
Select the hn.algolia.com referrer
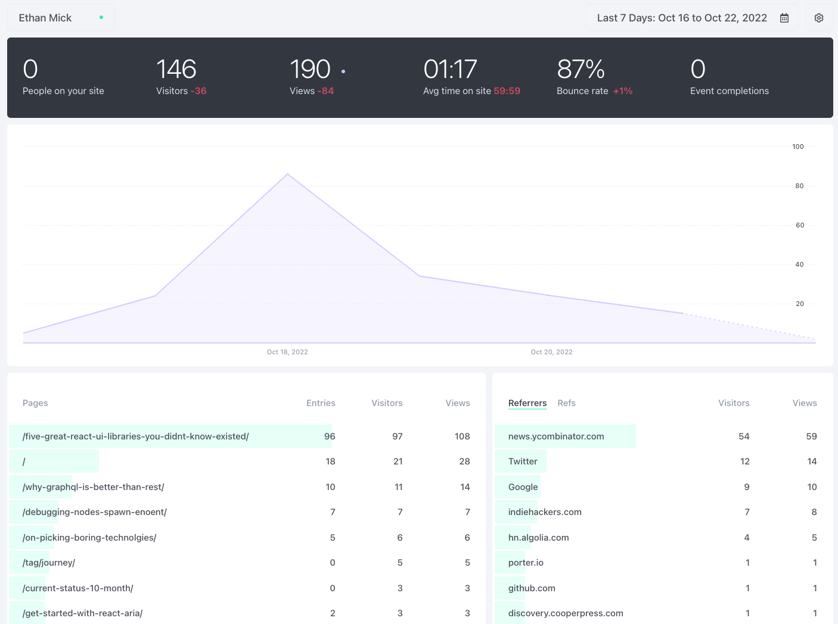pos(663,538)
